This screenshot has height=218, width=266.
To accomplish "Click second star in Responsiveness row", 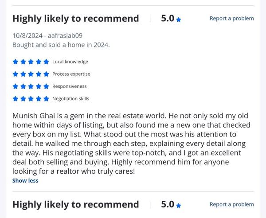I will [23, 86].
